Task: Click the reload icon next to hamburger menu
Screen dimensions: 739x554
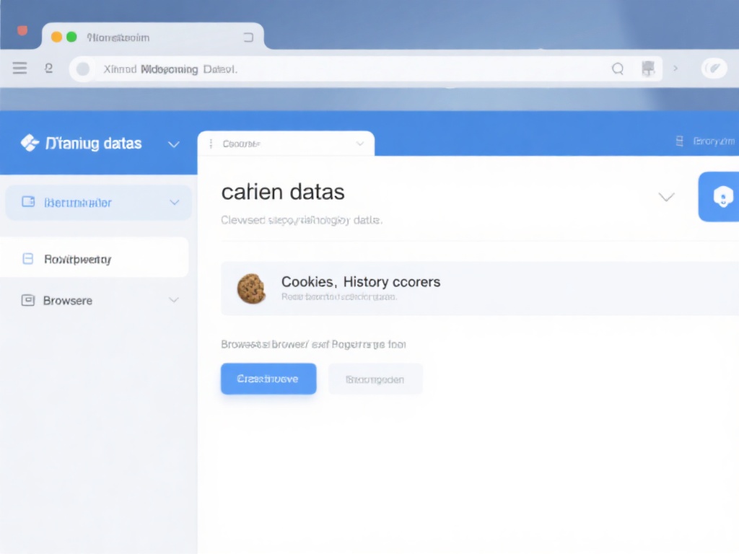Action: pyautogui.click(x=48, y=69)
